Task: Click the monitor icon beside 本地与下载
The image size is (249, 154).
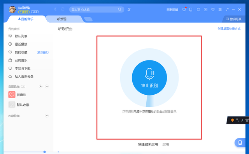Action: click(x=10, y=68)
